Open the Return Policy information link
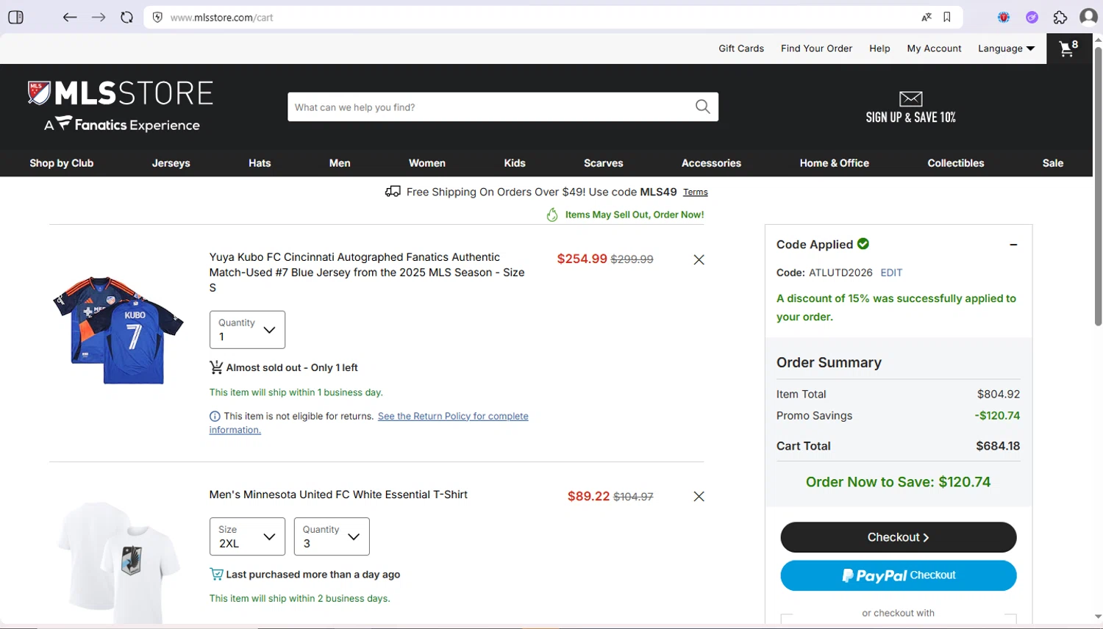The height and width of the screenshot is (629, 1103). [x=368, y=423]
